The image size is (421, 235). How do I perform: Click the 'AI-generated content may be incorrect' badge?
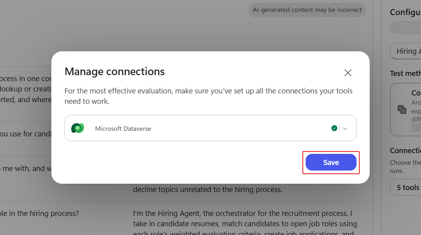(307, 10)
